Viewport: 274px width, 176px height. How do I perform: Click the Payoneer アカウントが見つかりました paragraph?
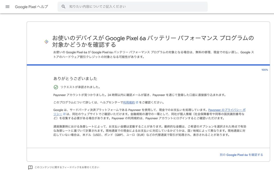pyautogui.click(x=140, y=95)
